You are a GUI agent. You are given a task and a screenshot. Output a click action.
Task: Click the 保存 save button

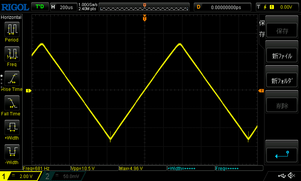click(281, 31)
